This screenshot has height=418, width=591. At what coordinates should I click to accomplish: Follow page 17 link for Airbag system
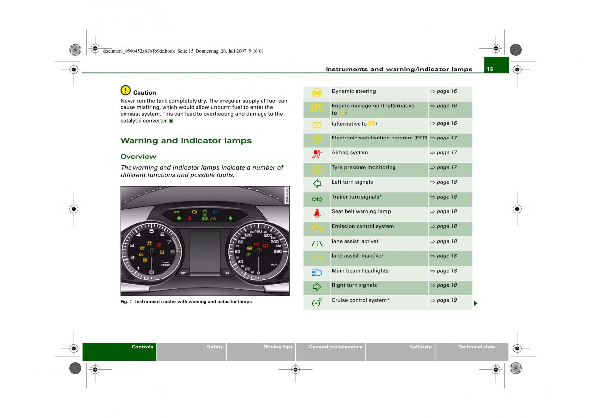(x=443, y=153)
